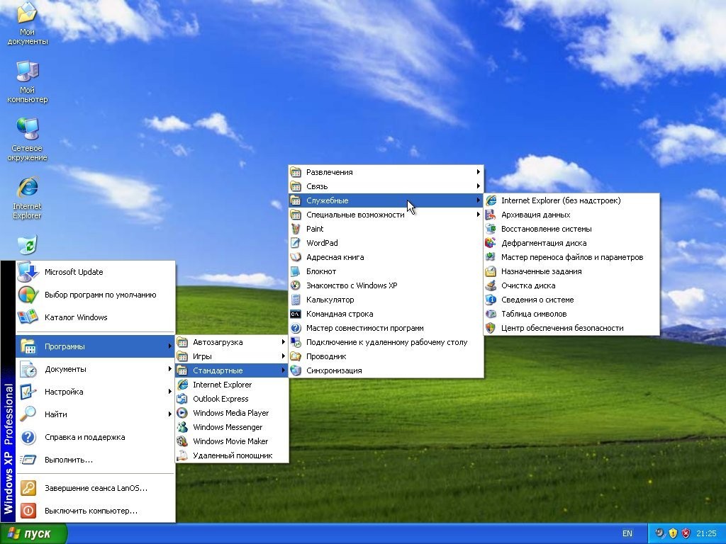Open Подключение к удаленному рабочему столу

click(386, 342)
